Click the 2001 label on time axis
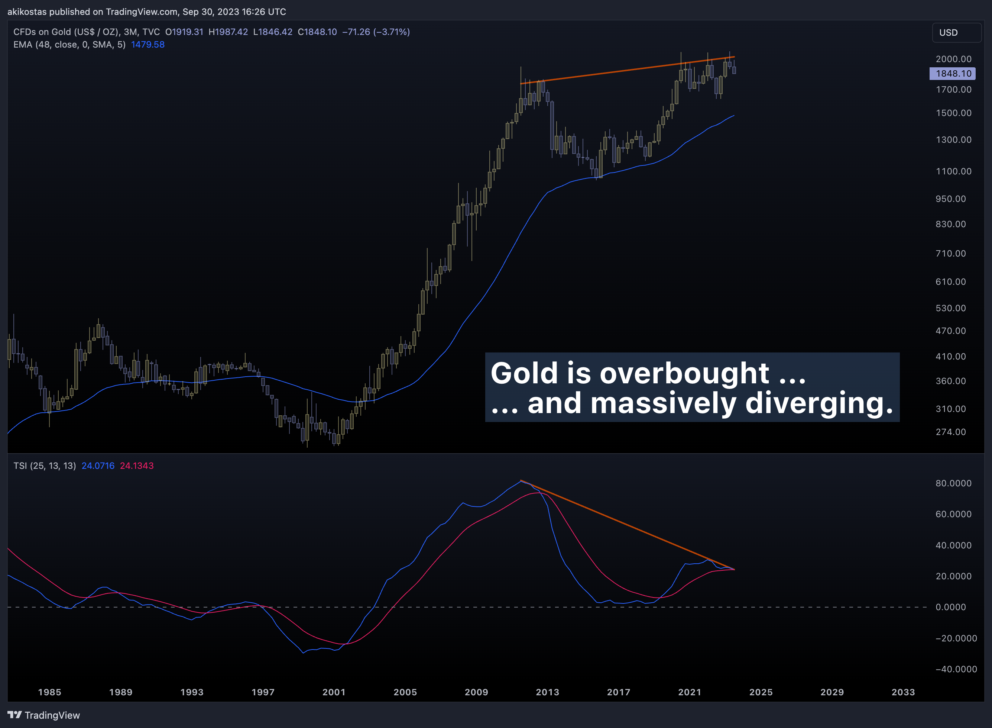 click(x=334, y=692)
